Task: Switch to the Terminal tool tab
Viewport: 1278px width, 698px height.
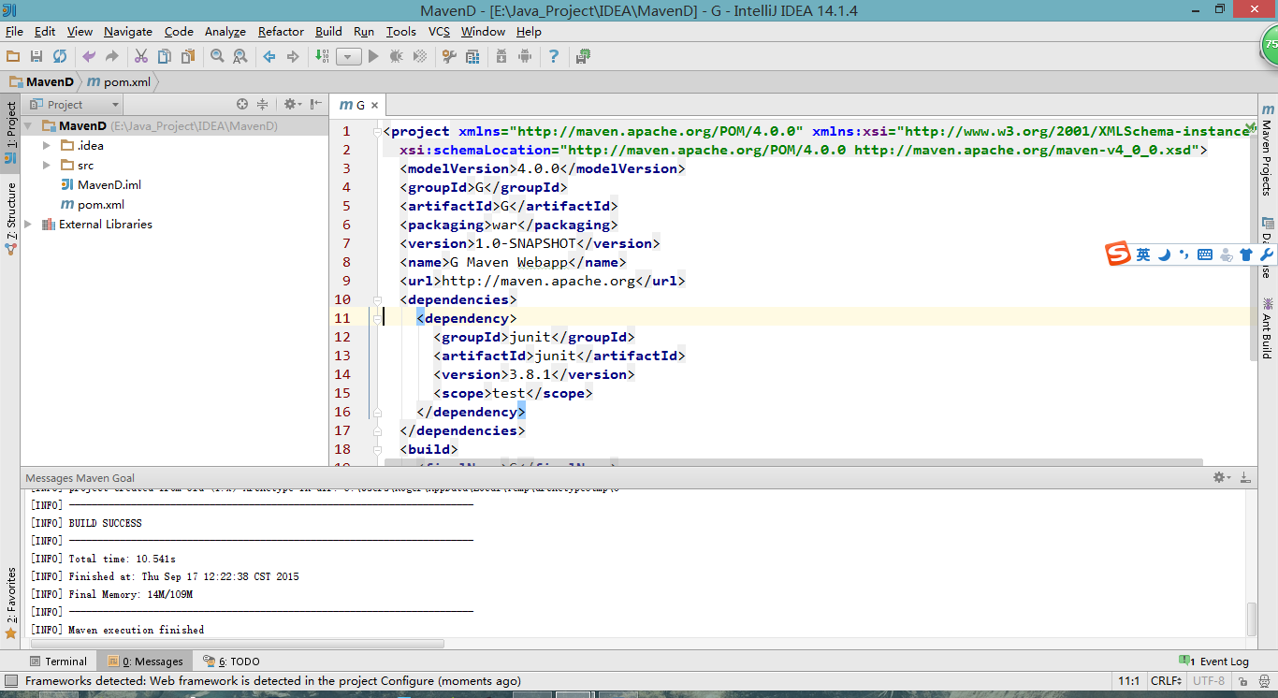Action: pos(58,661)
